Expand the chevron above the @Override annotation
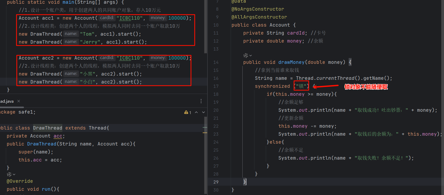The width and height of the screenshot is (444, 195). (x=14, y=175)
